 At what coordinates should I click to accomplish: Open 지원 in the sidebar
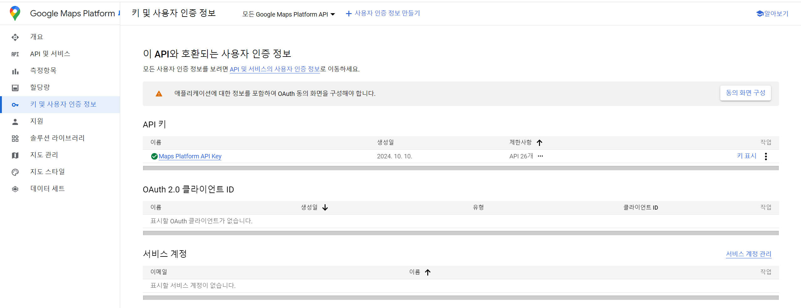[x=37, y=121]
